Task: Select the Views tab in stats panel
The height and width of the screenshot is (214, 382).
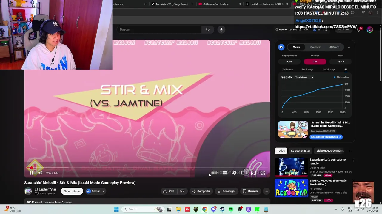Action: pyautogui.click(x=296, y=47)
